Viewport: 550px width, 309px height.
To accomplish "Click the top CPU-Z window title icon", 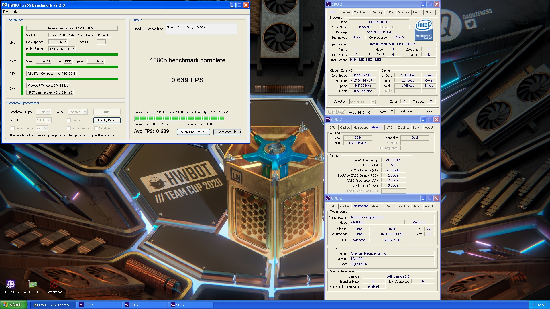I will [x=328, y=4].
